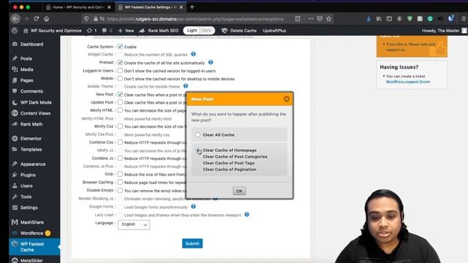Open MashShare in sidebar

(32, 222)
